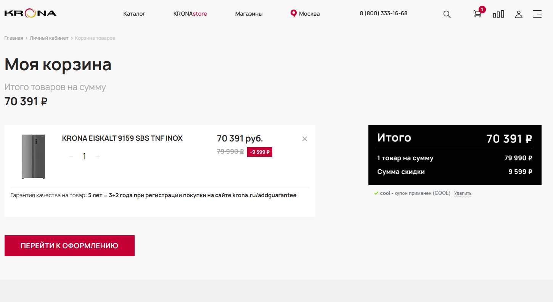
Task: Change city from Москва
Action: (309, 14)
